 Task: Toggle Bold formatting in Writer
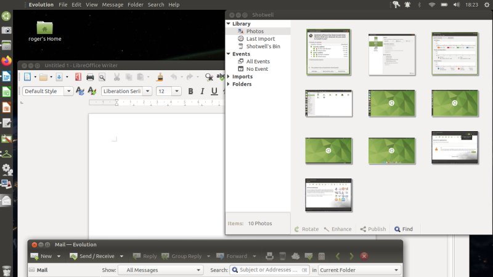click(190, 91)
